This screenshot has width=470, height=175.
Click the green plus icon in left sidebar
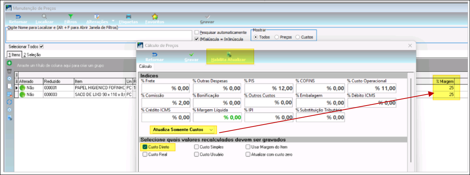(x=9, y=63)
